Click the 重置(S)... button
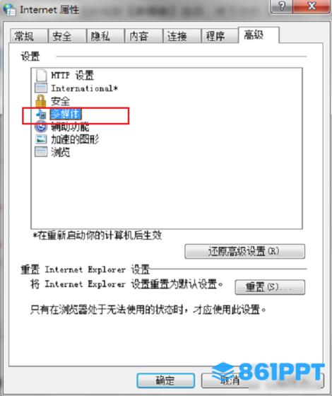 coord(270,287)
